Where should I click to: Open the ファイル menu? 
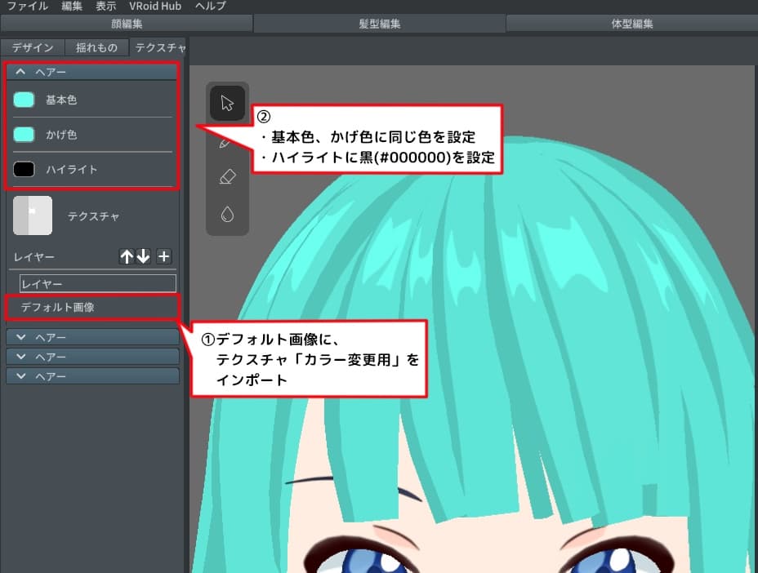point(27,6)
